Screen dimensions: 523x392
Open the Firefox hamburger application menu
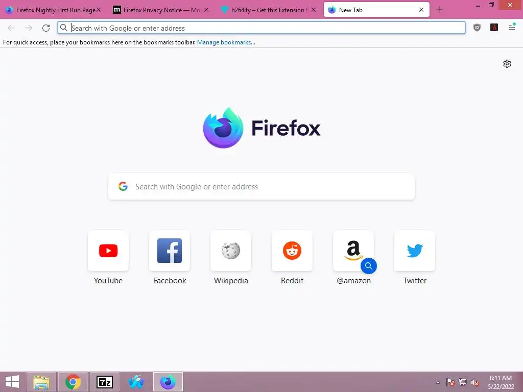[512, 28]
